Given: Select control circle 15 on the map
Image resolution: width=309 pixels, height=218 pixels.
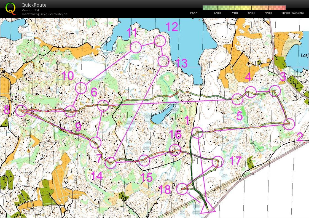Looking at the screenshot, I should coord(144,160).
